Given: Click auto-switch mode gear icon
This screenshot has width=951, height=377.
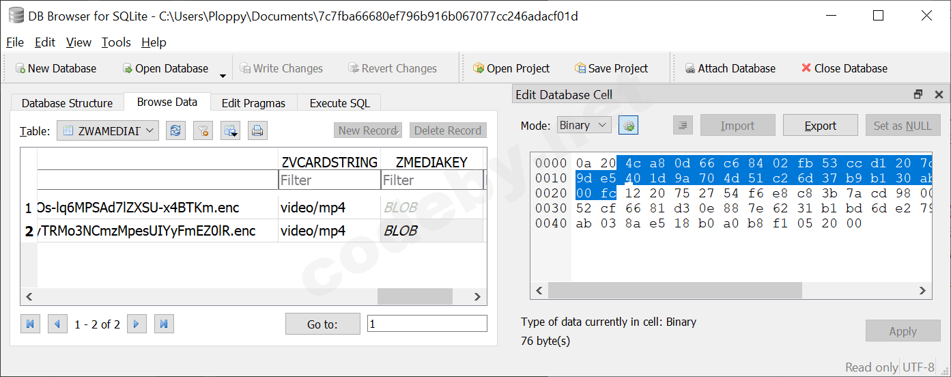Looking at the screenshot, I should (x=628, y=125).
